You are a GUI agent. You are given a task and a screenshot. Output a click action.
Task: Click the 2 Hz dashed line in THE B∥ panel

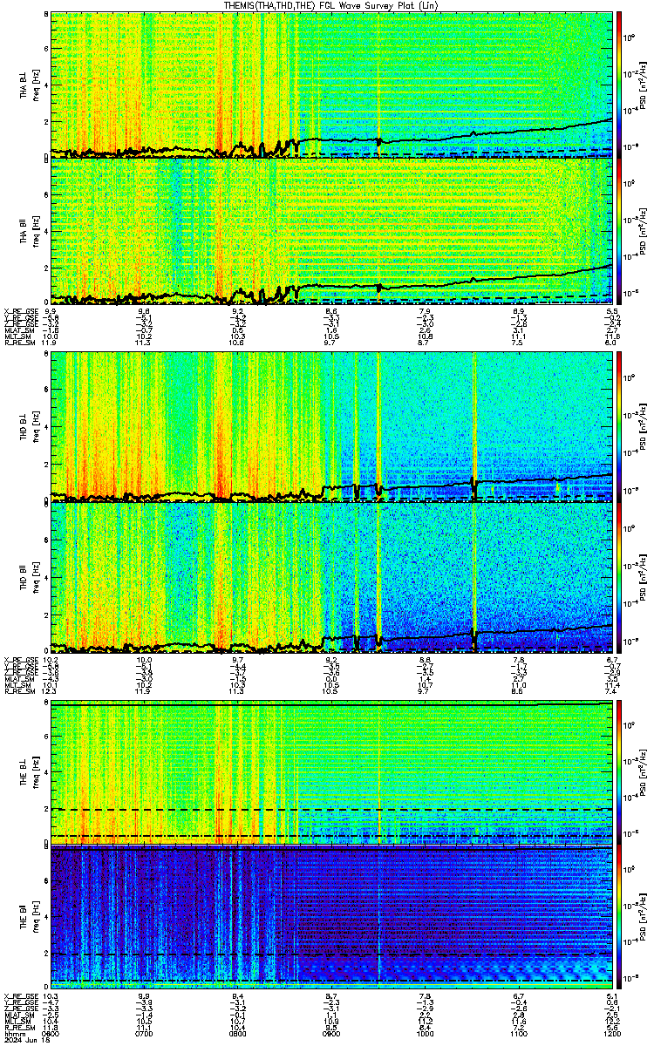pyautogui.click(x=331, y=954)
